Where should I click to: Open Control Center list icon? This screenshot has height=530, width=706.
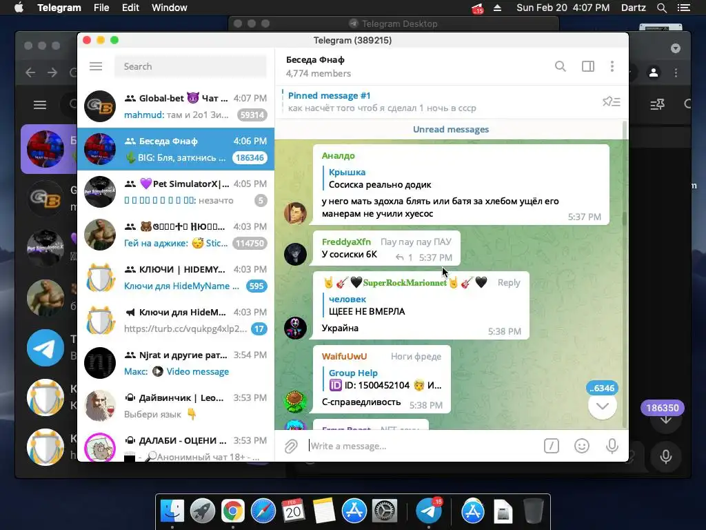[684, 8]
